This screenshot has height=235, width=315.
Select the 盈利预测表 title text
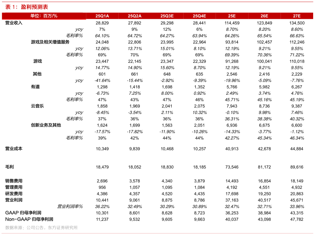(x=34, y=7)
